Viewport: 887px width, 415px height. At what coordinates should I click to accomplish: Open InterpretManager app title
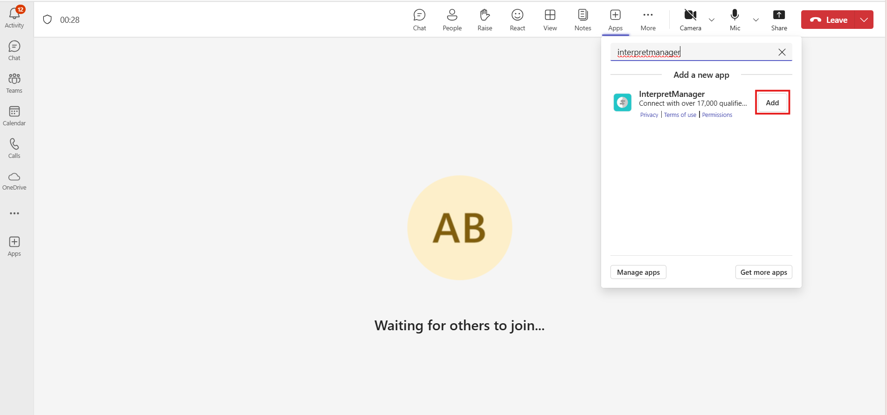(672, 94)
